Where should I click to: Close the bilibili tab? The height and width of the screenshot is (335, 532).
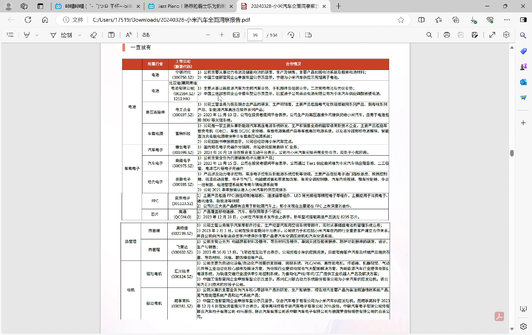click(x=138, y=6)
